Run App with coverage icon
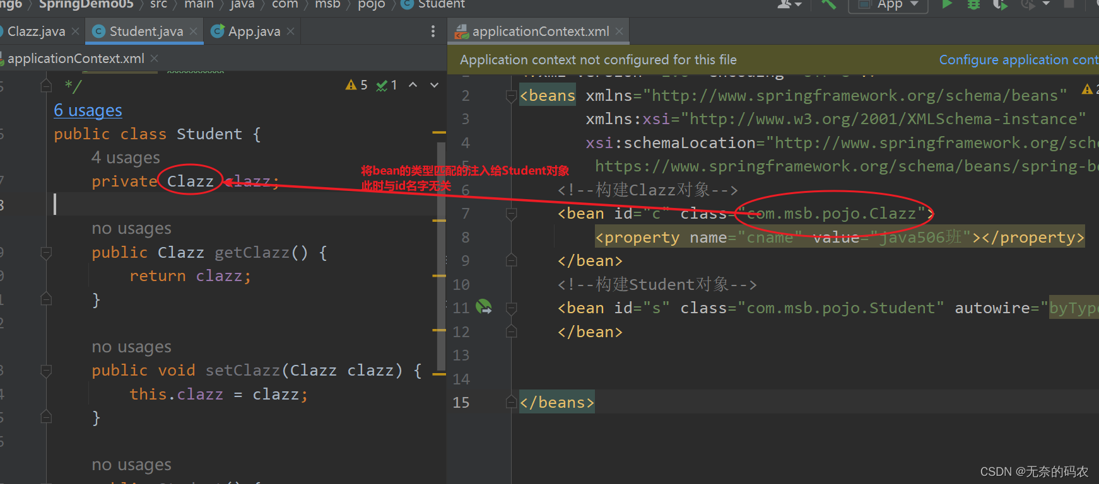This screenshot has height=484, width=1099. point(1000,4)
